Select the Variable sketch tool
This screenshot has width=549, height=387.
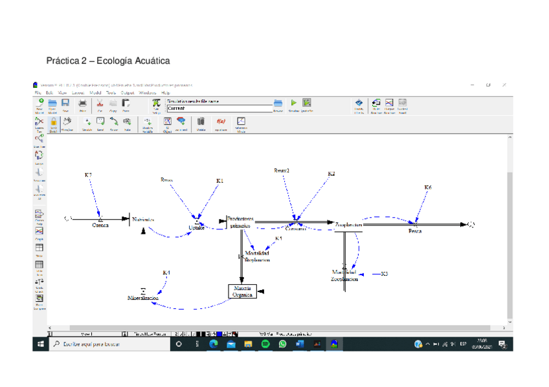click(87, 122)
